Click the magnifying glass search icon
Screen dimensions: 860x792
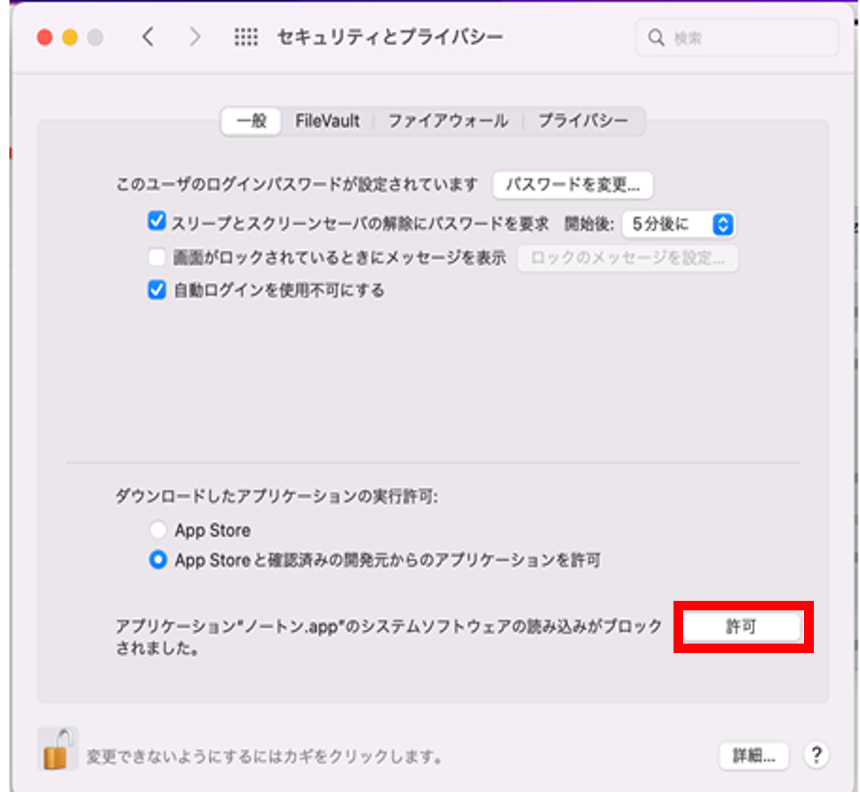(656, 37)
